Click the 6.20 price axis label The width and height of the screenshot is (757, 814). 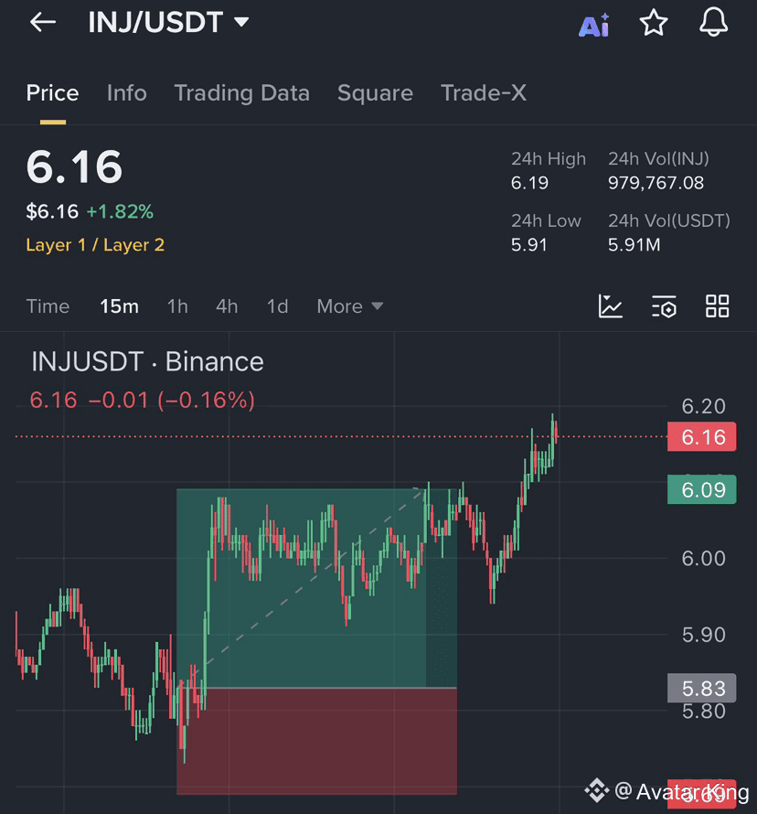pos(703,406)
